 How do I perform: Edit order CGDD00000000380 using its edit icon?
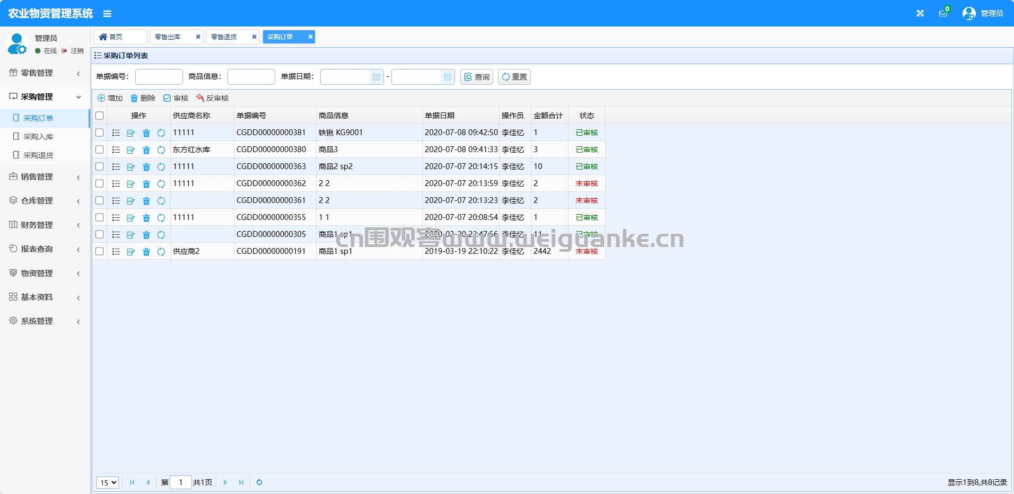pyautogui.click(x=131, y=150)
